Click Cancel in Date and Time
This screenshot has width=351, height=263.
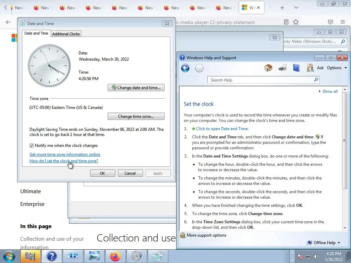point(130,173)
